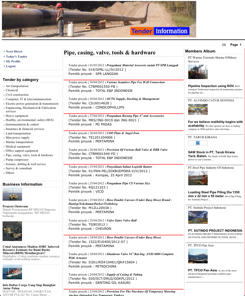Open the Supply of Casing & Tubing tender
Screen dimensions: 245x296
(x=124, y=275)
